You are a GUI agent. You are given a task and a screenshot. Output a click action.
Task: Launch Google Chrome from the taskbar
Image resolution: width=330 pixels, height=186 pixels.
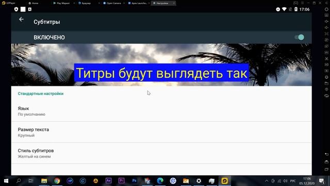coord(57,181)
